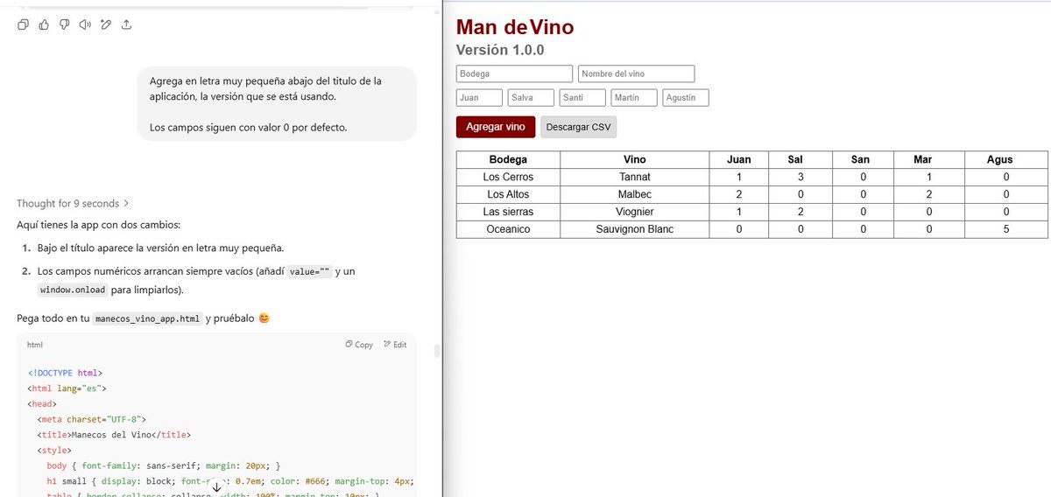Focus the Agustín score field
This screenshot has height=497, width=1051.
point(686,98)
